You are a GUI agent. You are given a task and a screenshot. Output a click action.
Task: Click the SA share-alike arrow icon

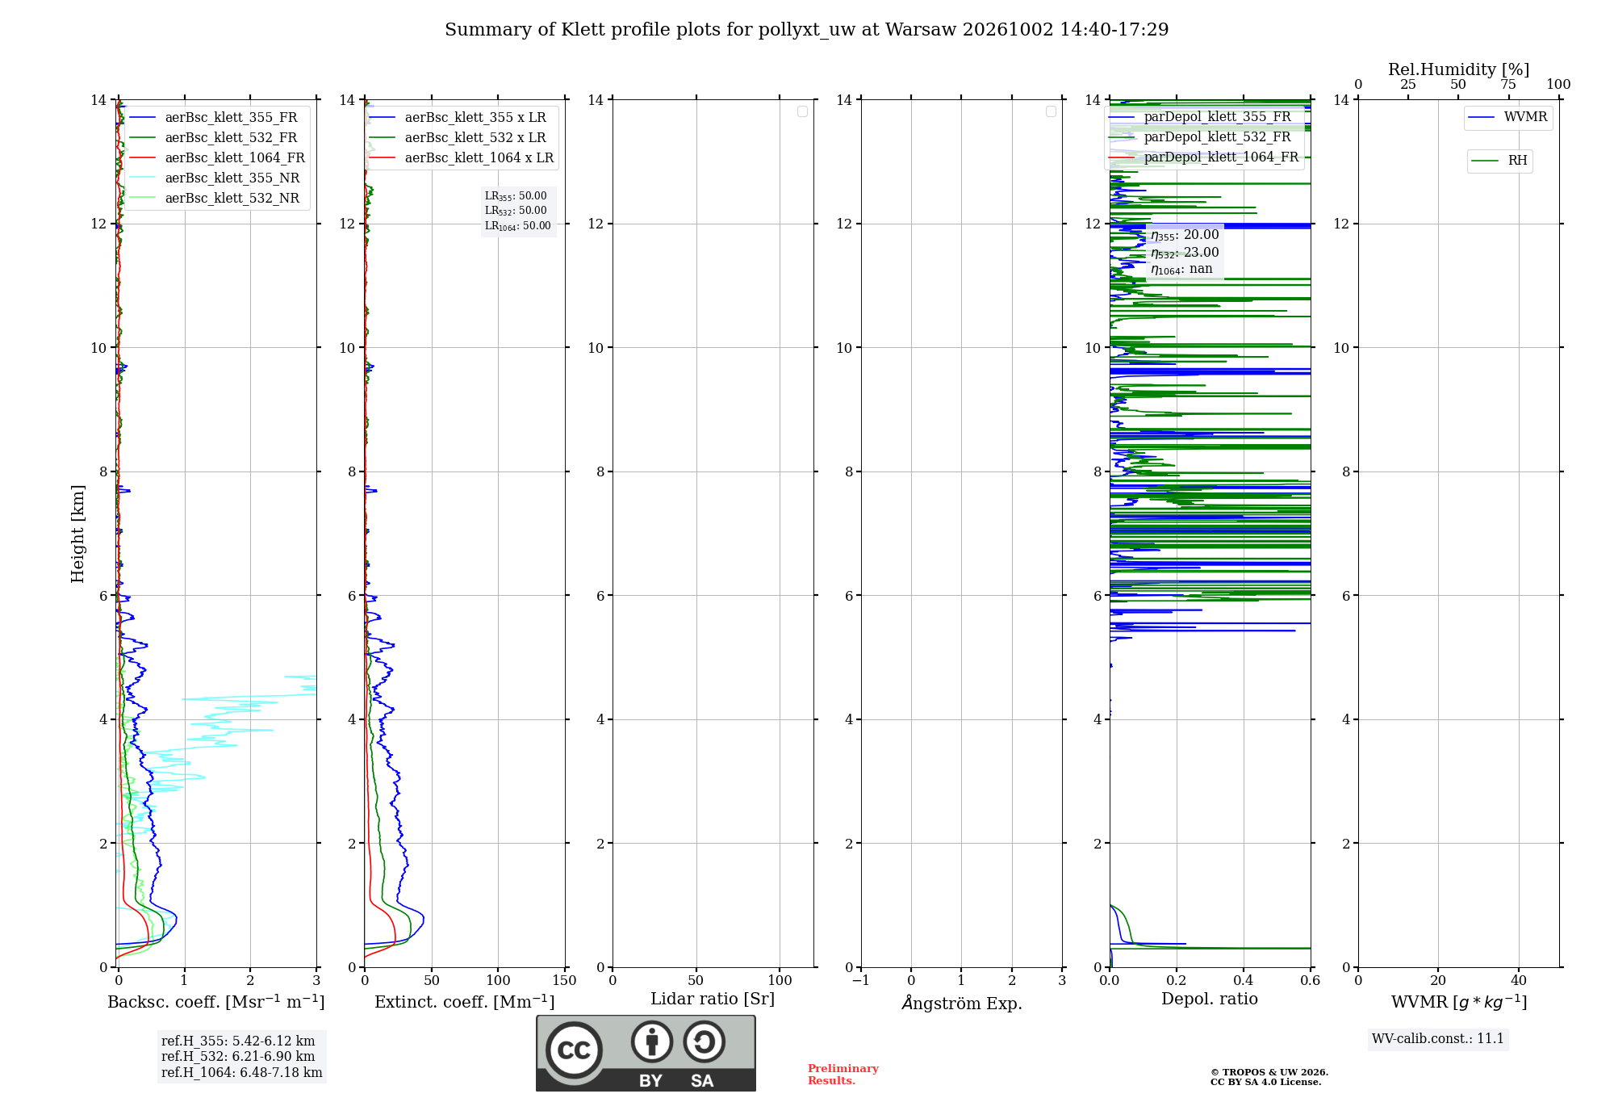704,1041
